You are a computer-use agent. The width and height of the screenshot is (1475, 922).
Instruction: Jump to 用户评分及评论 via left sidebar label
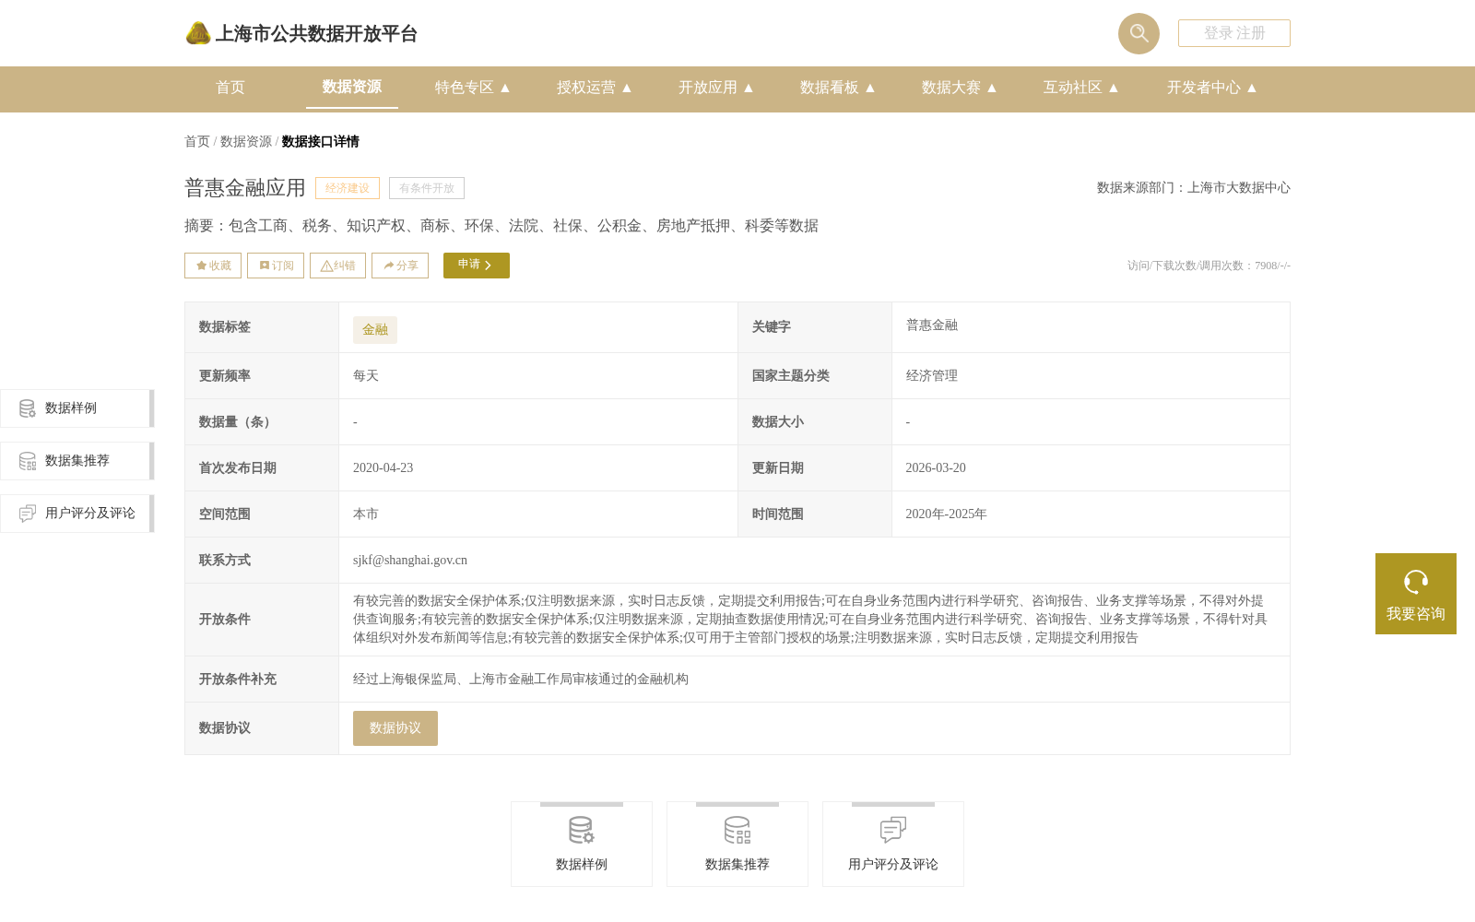coord(90,514)
